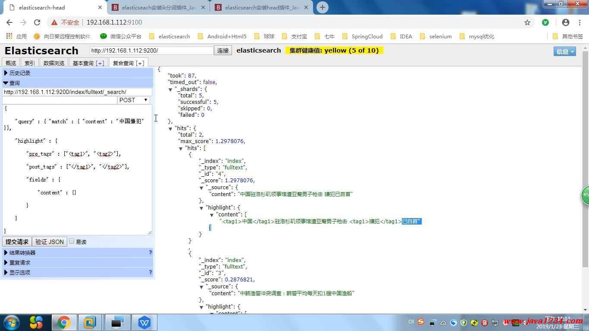Click the cluster URL field next to 连接
589x331 pixels.
(x=152, y=50)
